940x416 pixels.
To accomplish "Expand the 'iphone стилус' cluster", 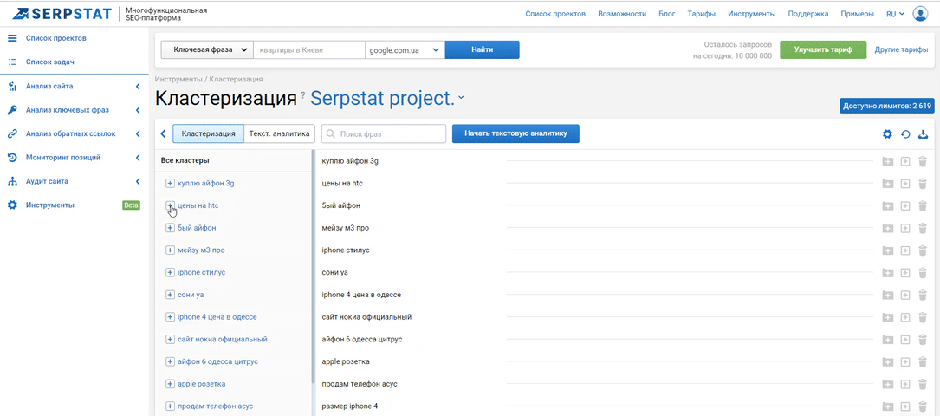I will 170,273.
